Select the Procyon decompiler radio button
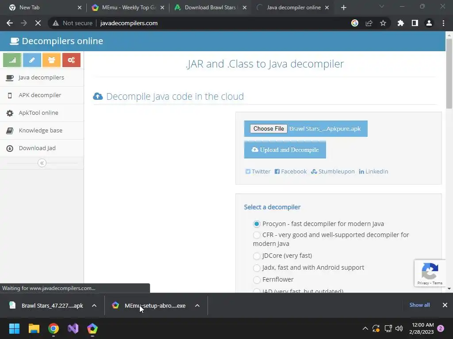 pos(257,224)
